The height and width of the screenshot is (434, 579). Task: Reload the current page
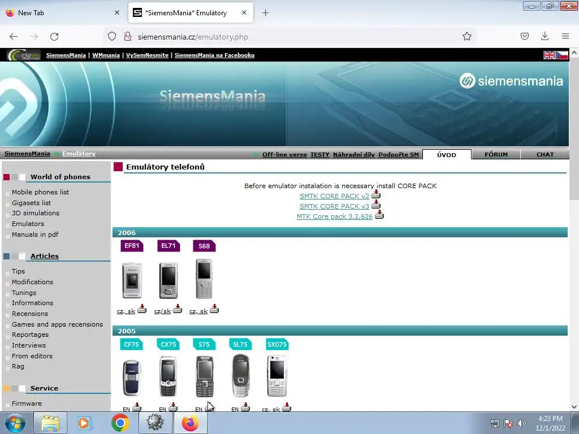tap(54, 37)
